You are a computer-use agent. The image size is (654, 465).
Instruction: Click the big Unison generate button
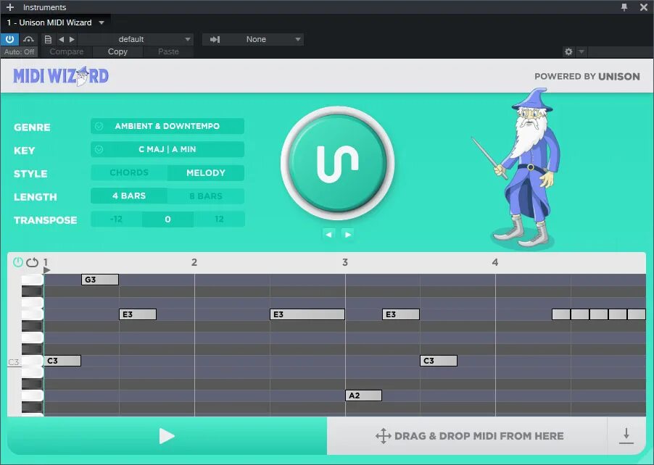(x=337, y=163)
